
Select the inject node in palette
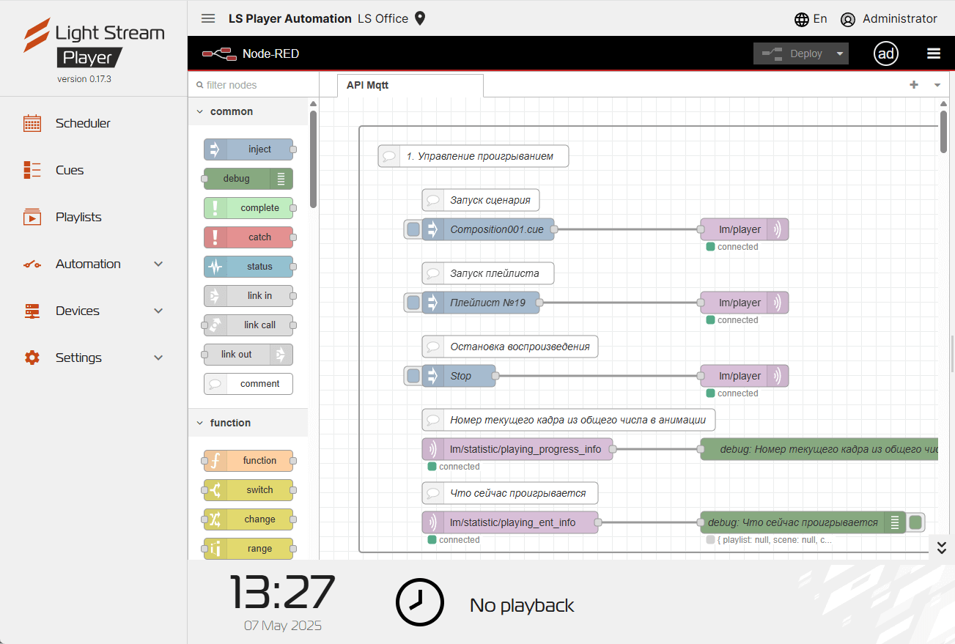pyautogui.click(x=248, y=149)
